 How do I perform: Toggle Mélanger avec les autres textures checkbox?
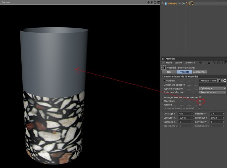tap(200, 97)
